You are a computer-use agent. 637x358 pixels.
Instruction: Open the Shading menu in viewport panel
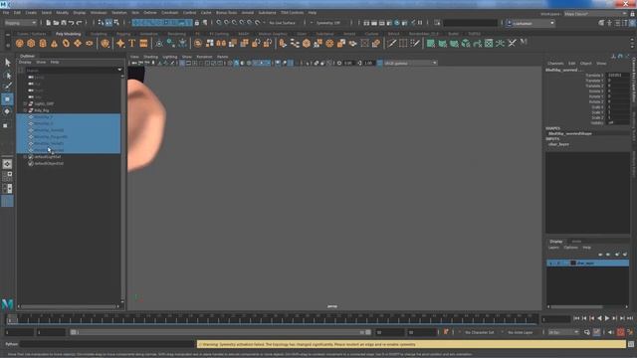150,57
